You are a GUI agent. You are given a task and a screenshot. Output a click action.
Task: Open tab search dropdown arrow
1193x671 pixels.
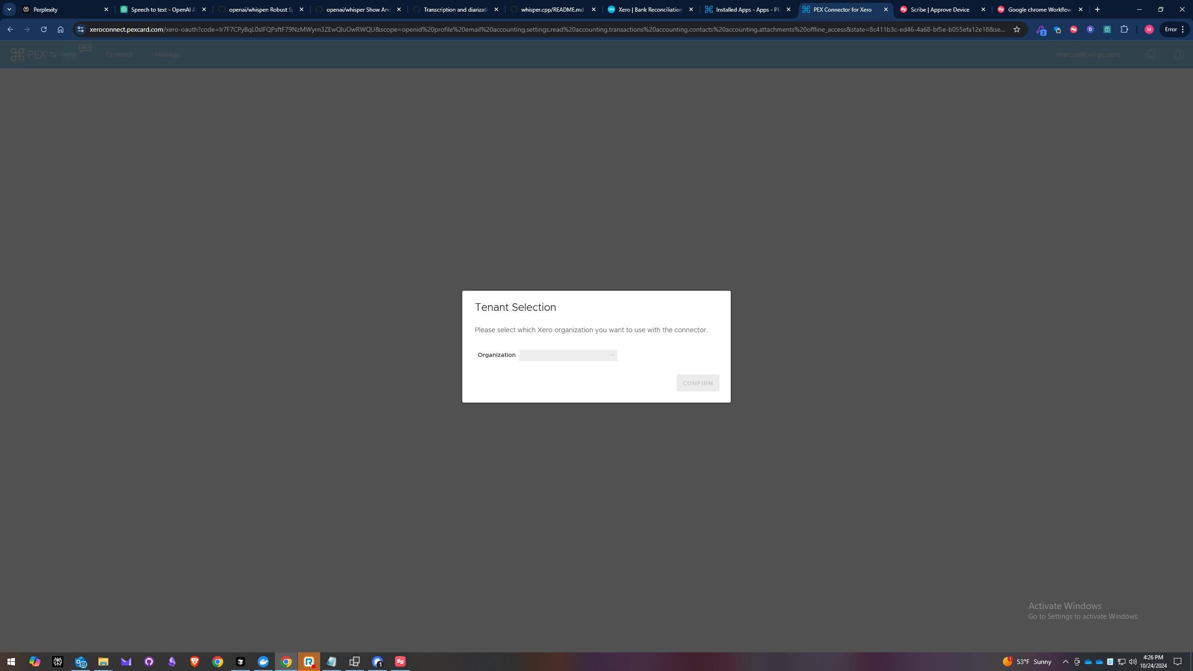[9, 9]
